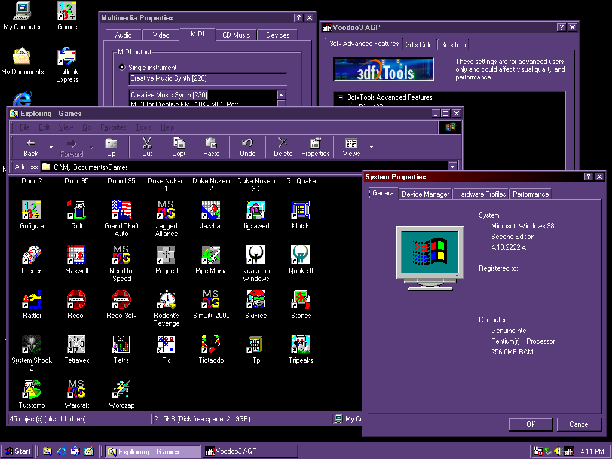Click Cancel in System Properties
The height and width of the screenshot is (459, 612).
click(579, 424)
